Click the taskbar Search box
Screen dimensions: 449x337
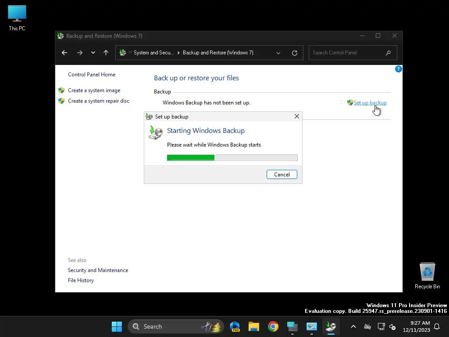[175, 326]
